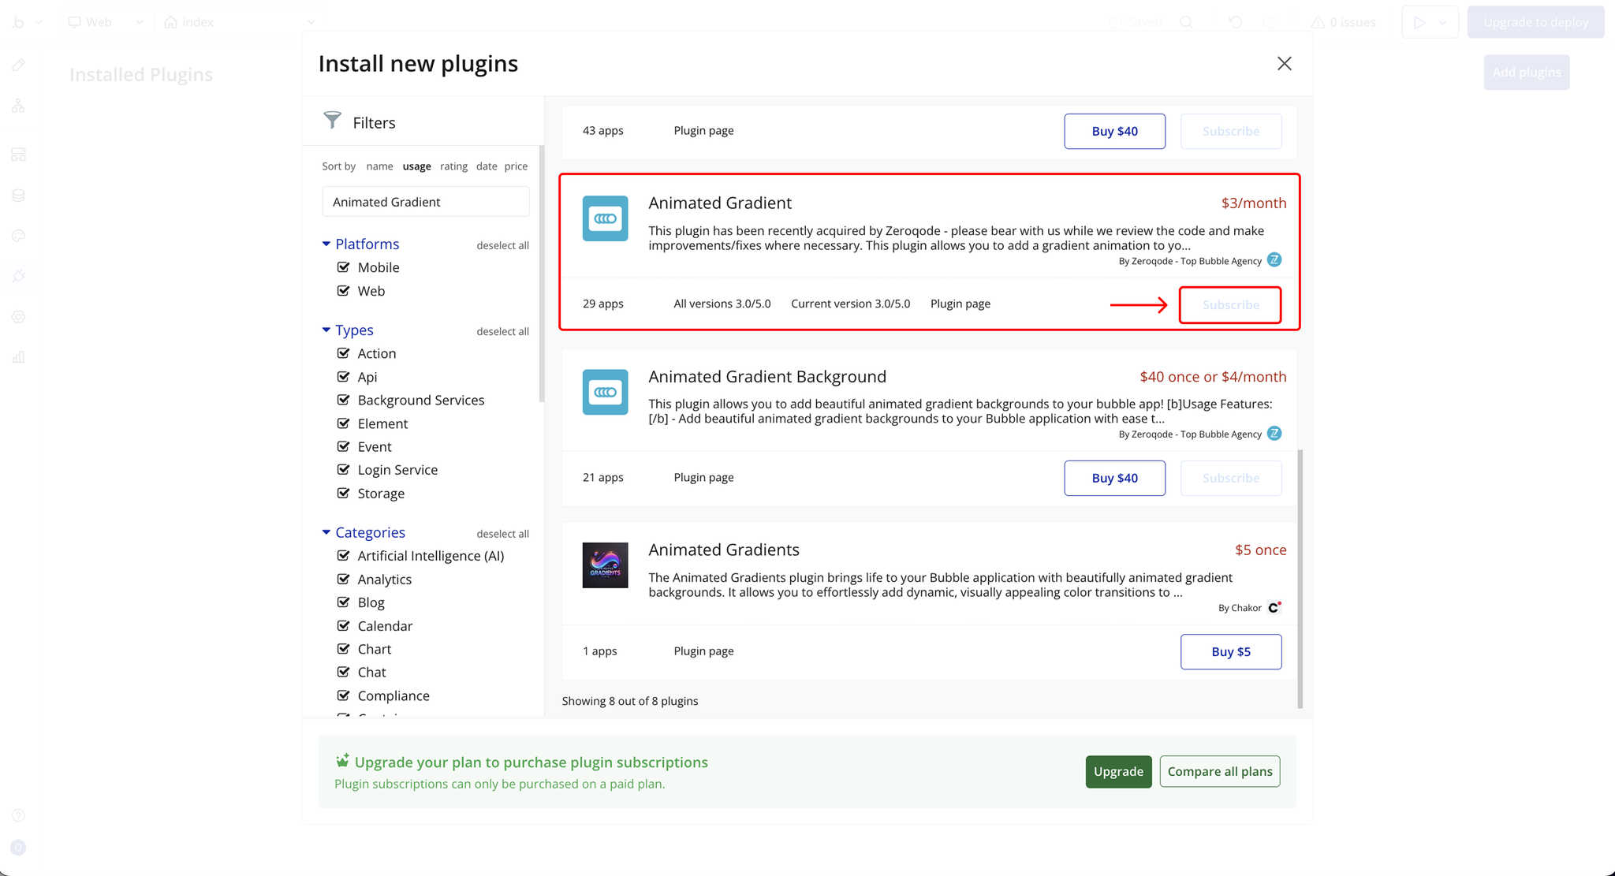Collapse the Platforms filter section
Screen dimensions: 1615x876
pos(326,244)
